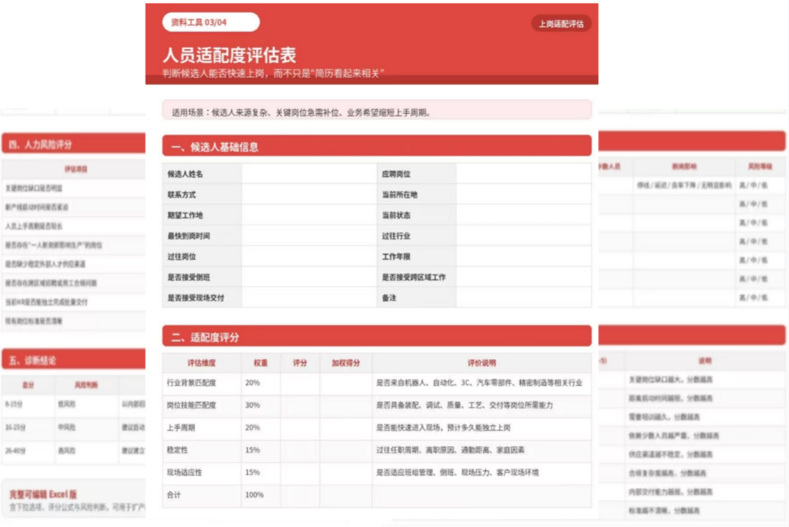Image resolution: width=789 pixels, height=527 pixels.
Task: Click the subtitle starting with 判断候选人能否快速上岗
Action: pyautogui.click(x=273, y=74)
